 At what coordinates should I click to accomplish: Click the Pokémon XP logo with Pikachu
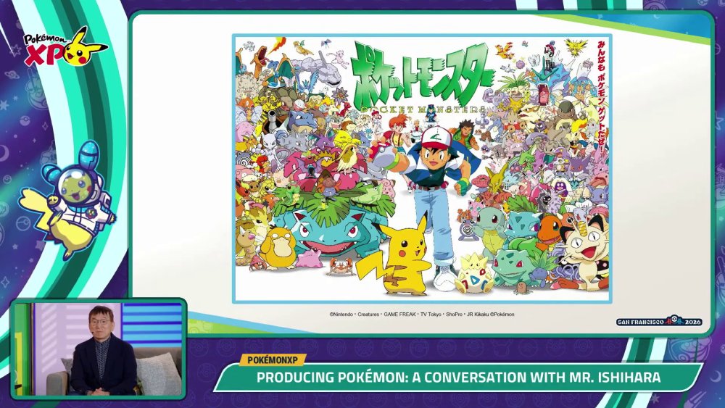(x=66, y=48)
